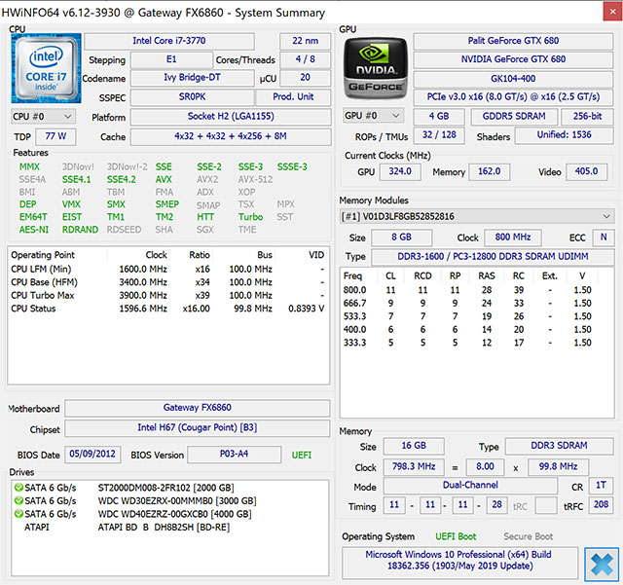Click green status icon for WD40EZRZ drive
This screenshot has width=623, height=585.
coord(18,514)
